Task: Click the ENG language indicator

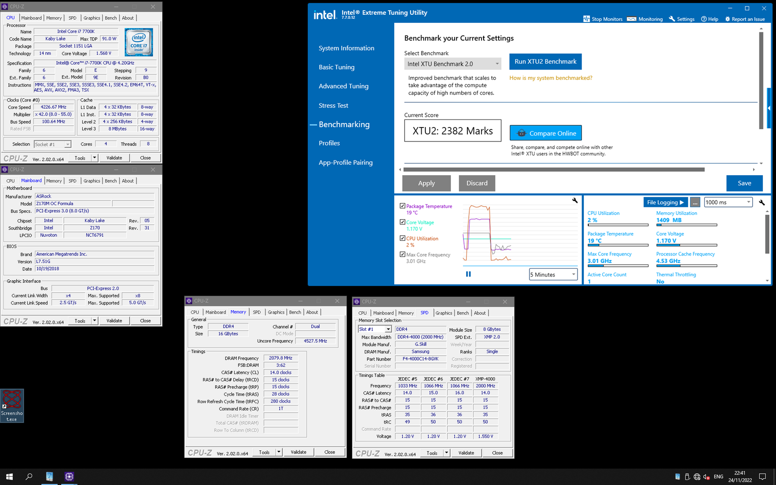Action: [x=719, y=477]
